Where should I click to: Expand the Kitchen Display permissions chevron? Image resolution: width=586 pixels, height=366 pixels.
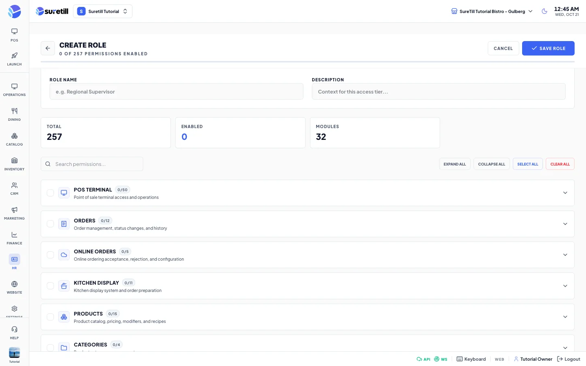click(565, 286)
